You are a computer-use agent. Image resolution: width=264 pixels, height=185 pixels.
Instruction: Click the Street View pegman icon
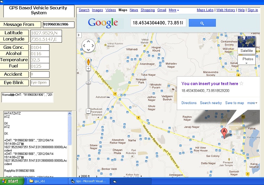point(88,62)
